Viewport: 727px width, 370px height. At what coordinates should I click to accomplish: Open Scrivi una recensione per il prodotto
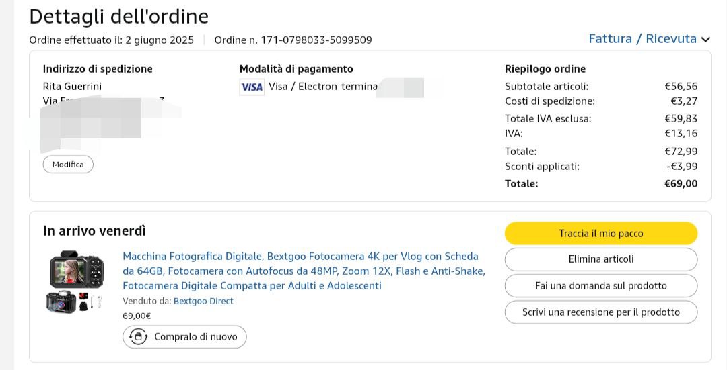coord(600,312)
